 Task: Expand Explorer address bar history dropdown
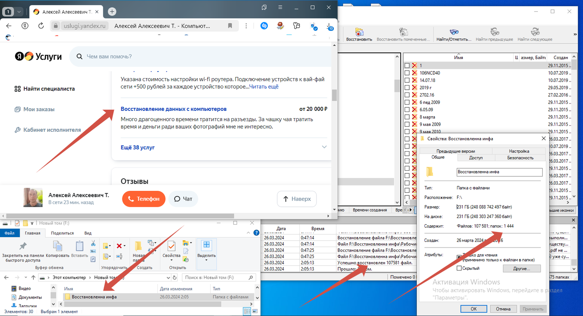point(168,278)
